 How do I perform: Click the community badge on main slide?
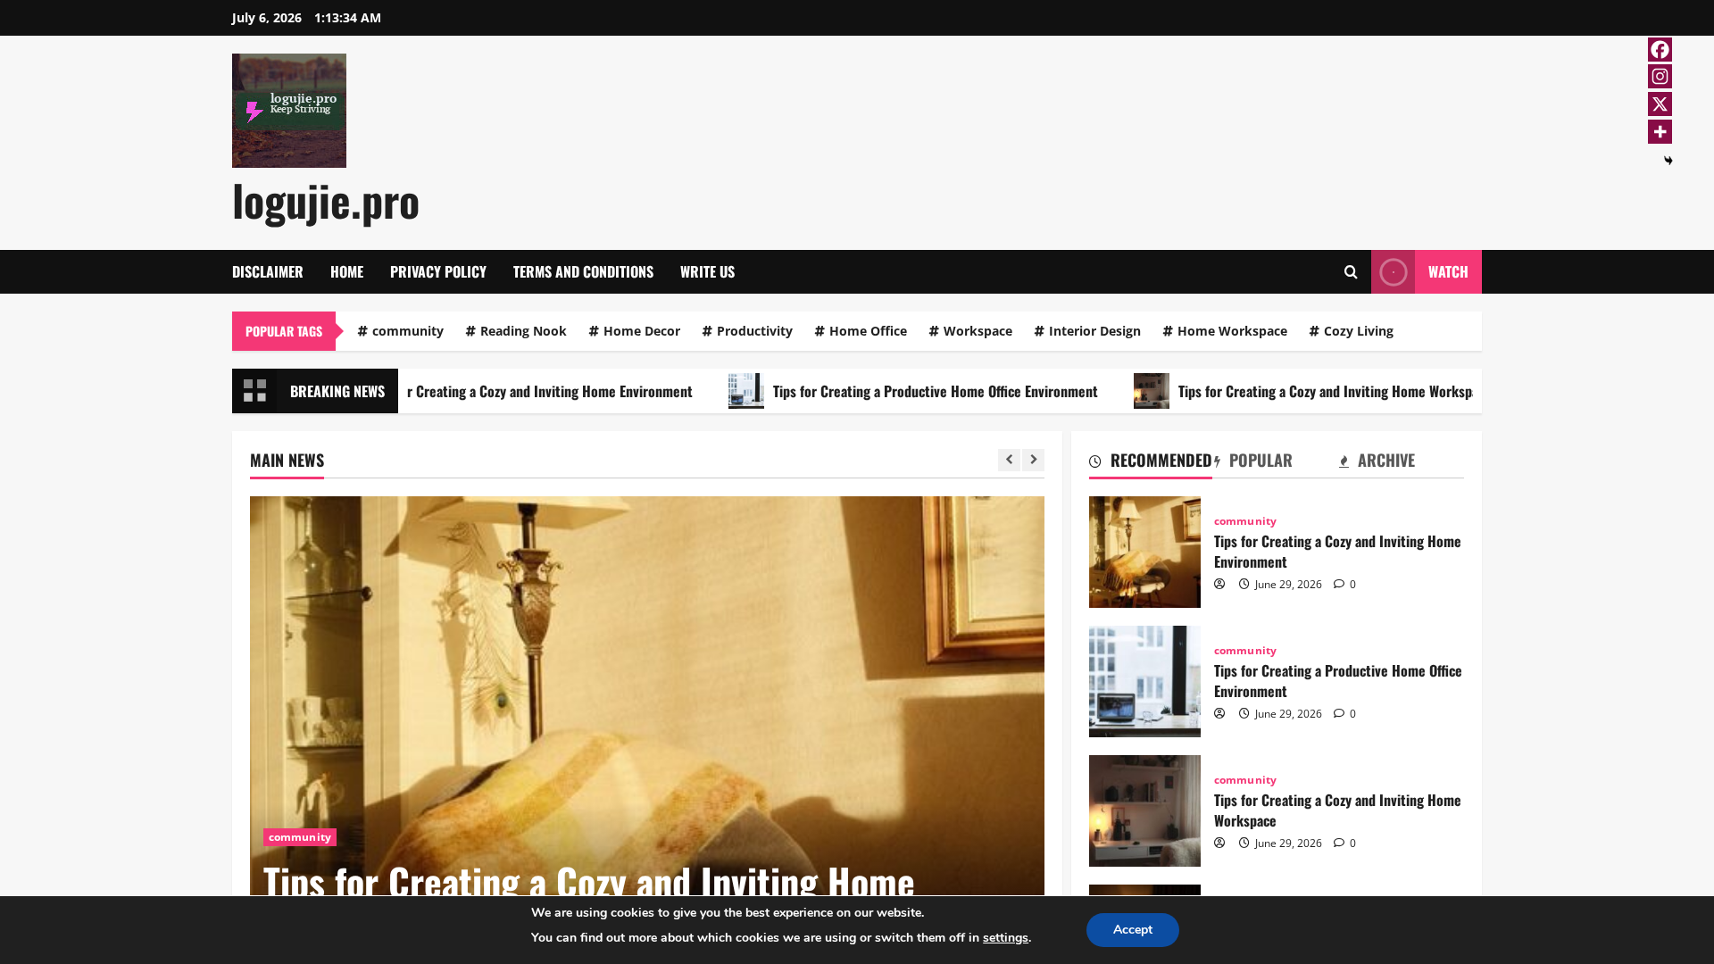pos(300,837)
